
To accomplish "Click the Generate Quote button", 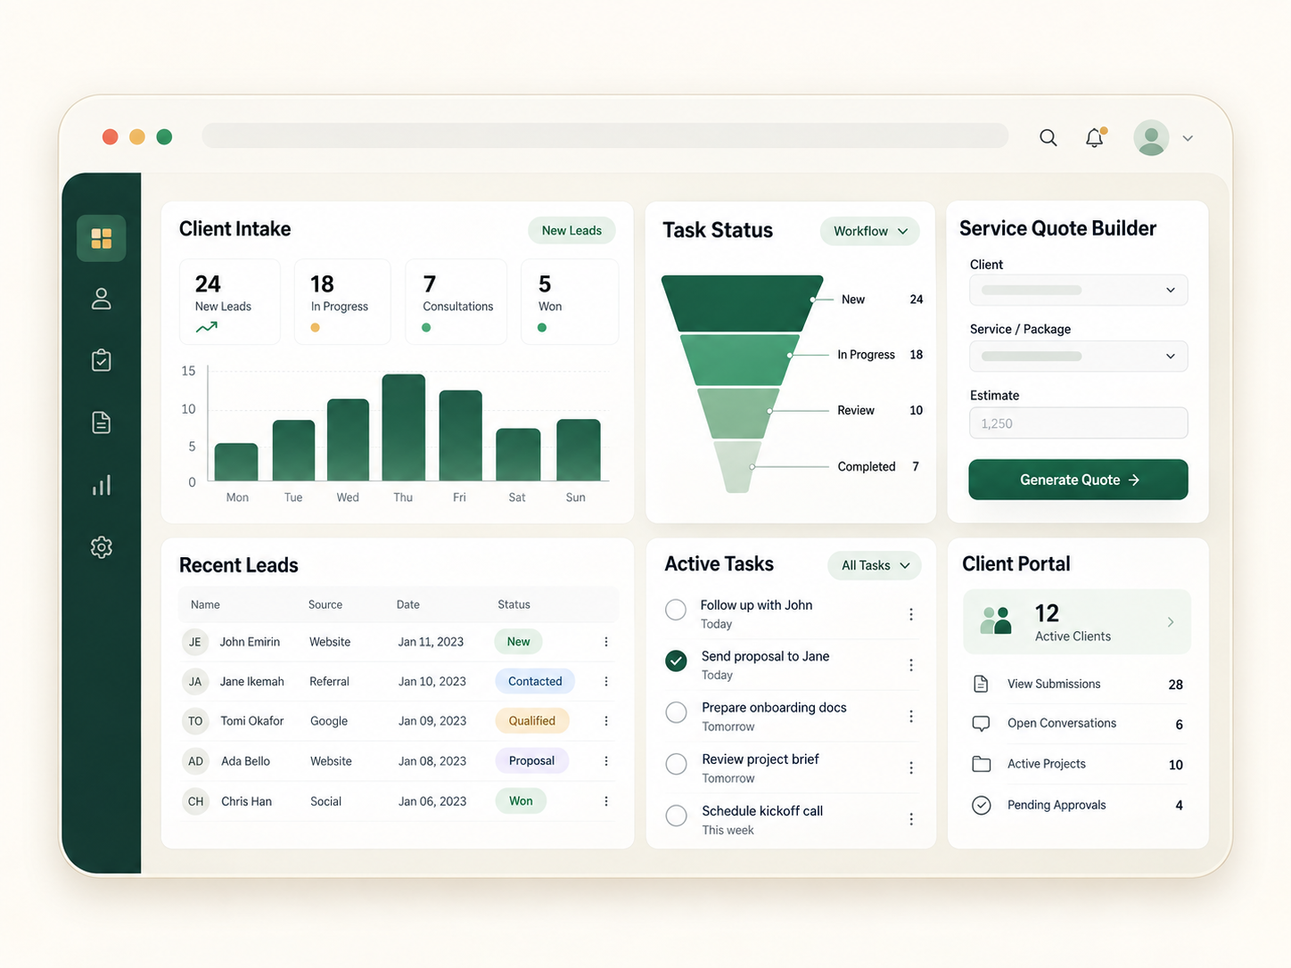I will pos(1078,480).
